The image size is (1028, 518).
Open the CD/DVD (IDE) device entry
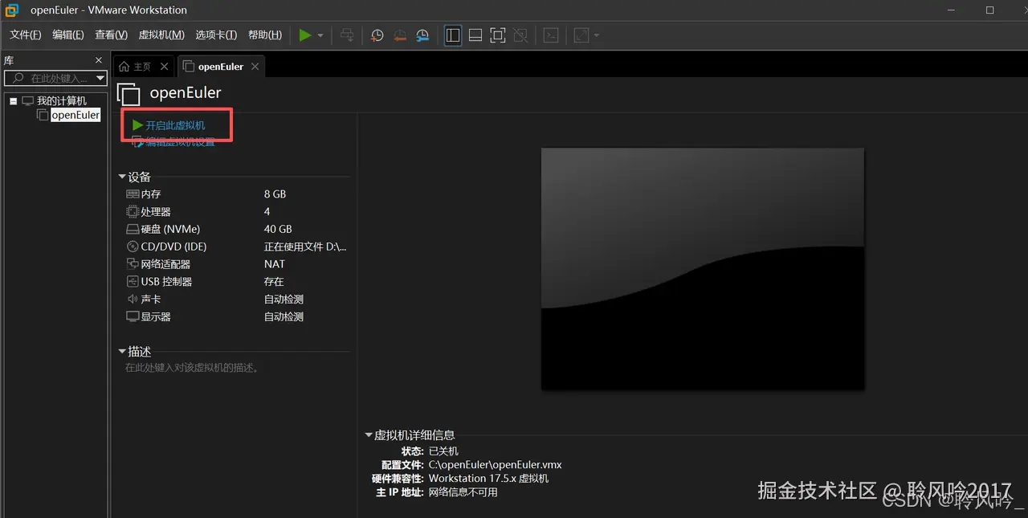[133, 246]
